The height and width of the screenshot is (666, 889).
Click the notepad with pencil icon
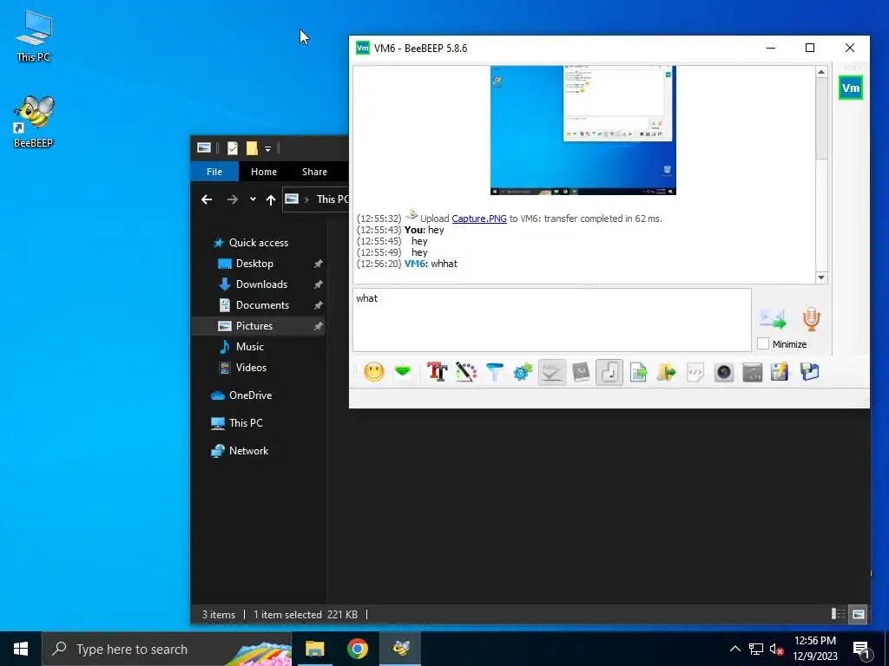pos(780,372)
